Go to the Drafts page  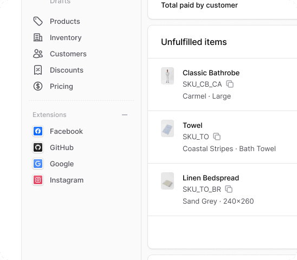click(60, 2)
